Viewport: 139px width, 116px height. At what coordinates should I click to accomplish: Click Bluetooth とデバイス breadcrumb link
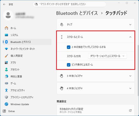point(77,13)
